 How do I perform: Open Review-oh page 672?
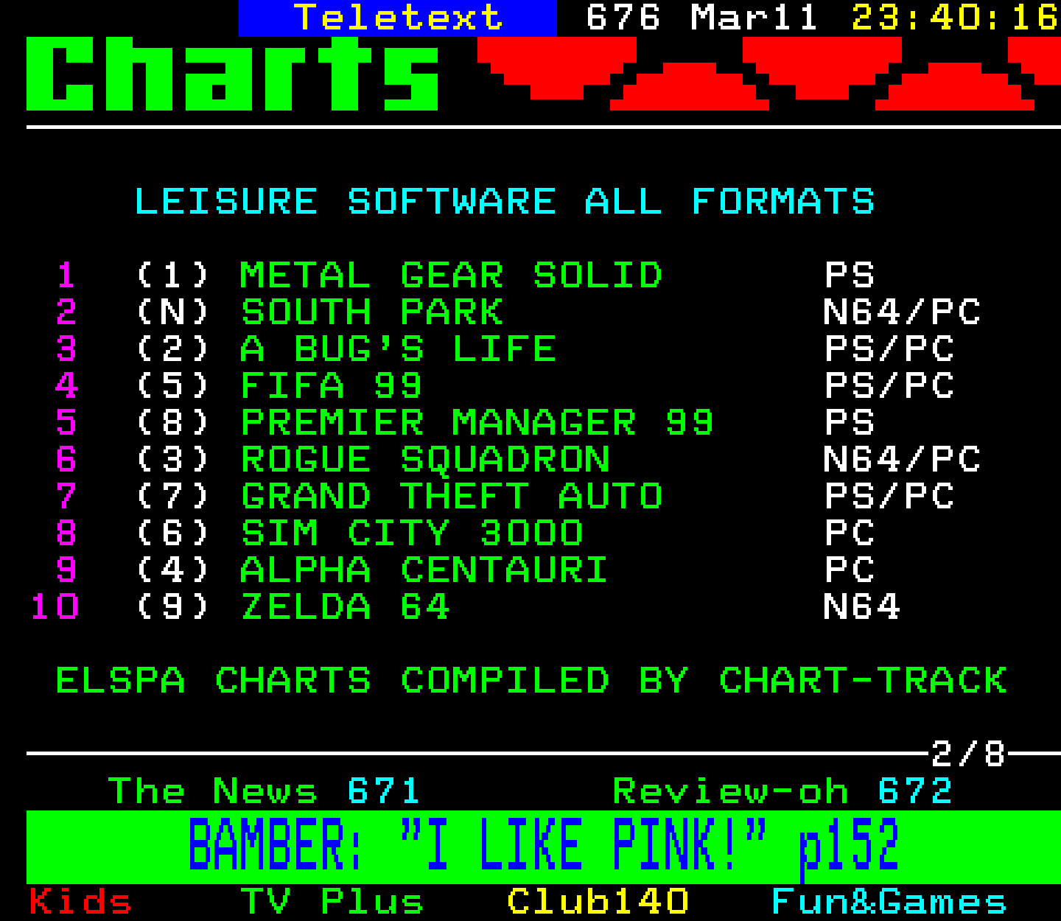(x=782, y=791)
